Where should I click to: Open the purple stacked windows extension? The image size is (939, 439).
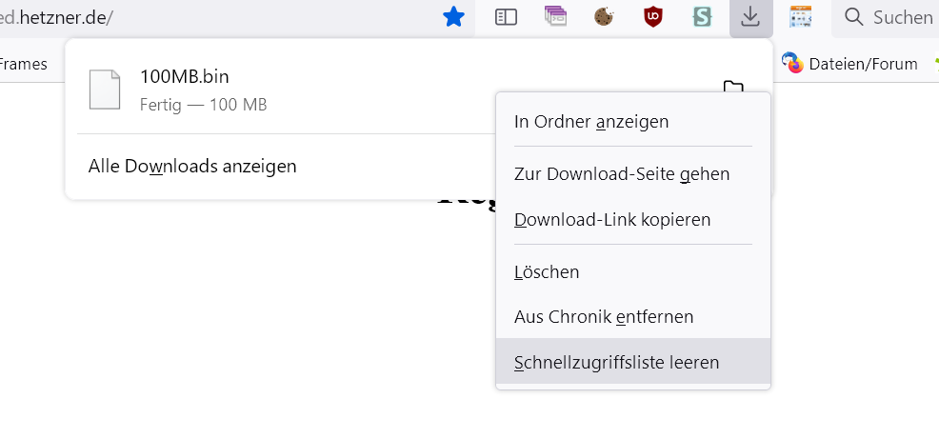(555, 16)
